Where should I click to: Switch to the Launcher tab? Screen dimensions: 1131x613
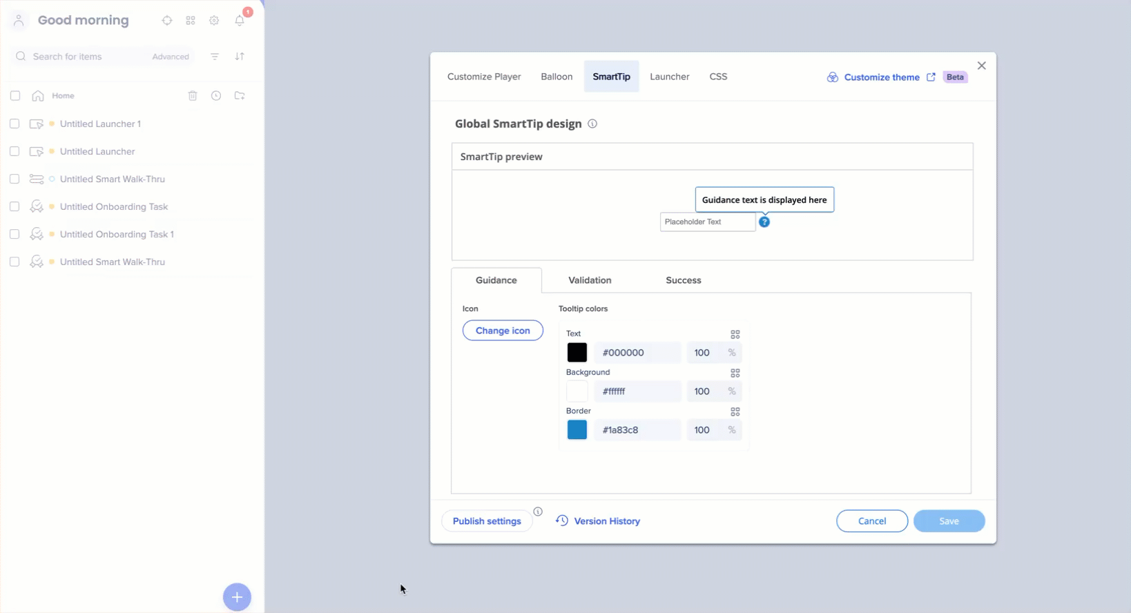pos(669,77)
